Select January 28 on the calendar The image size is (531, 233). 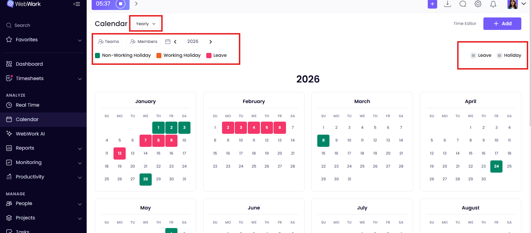146,179
